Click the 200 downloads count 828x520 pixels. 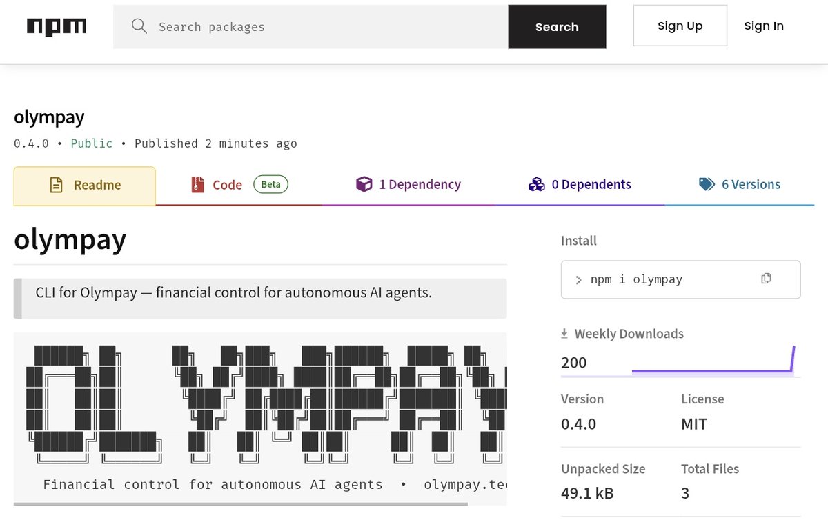pos(574,363)
